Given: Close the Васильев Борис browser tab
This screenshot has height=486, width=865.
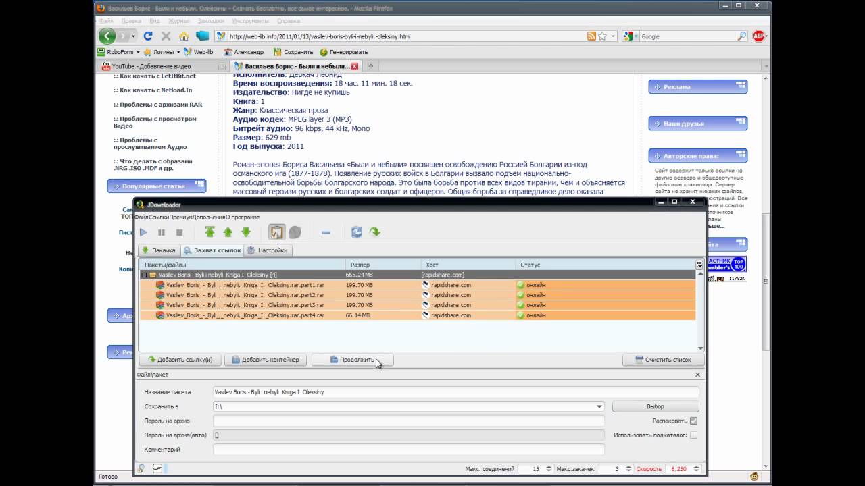Looking at the screenshot, I should 354,66.
